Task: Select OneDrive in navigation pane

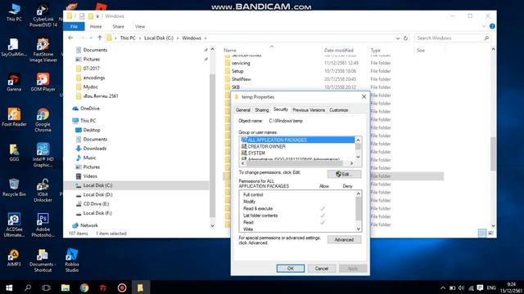Action: (89, 109)
